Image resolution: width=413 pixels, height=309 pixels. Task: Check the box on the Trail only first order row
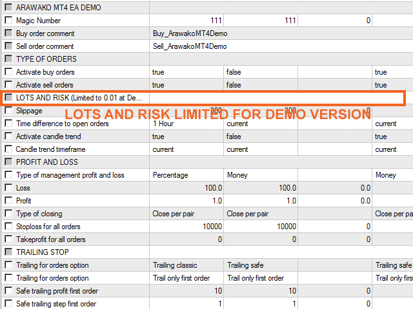pos(8,277)
